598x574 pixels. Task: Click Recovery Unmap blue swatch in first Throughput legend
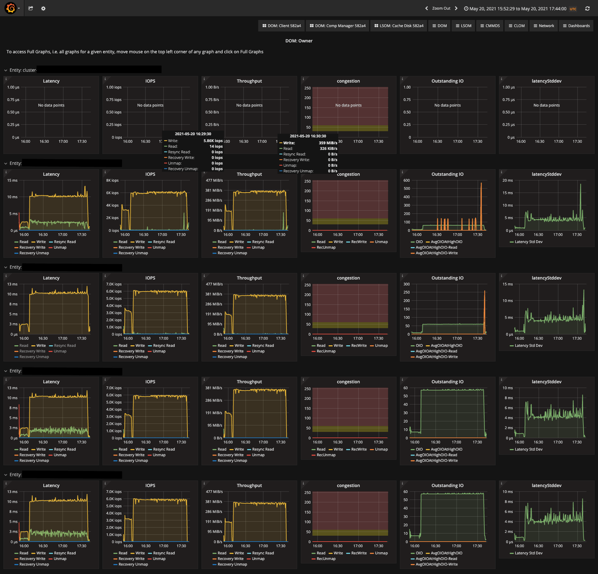[214, 253]
